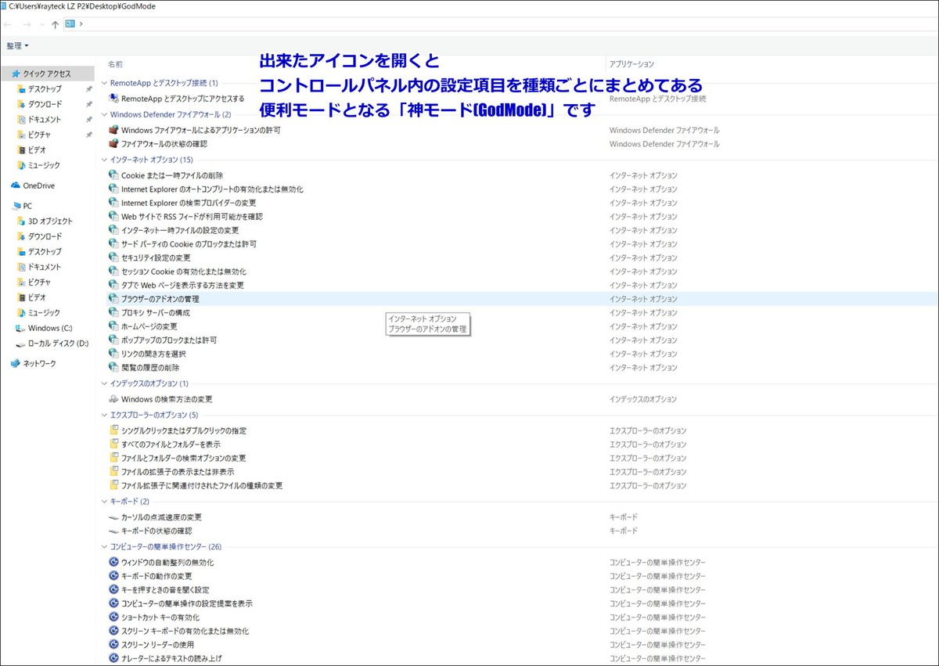Click icon for スクリーン キーボードの有効化または無効化
Image resolution: width=939 pixels, height=666 pixels.
point(113,631)
